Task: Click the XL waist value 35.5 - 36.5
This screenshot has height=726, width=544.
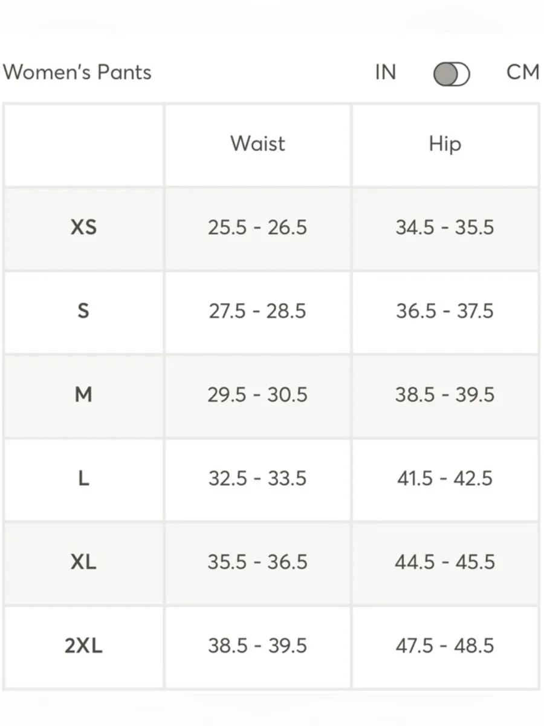Action: point(257,562)
